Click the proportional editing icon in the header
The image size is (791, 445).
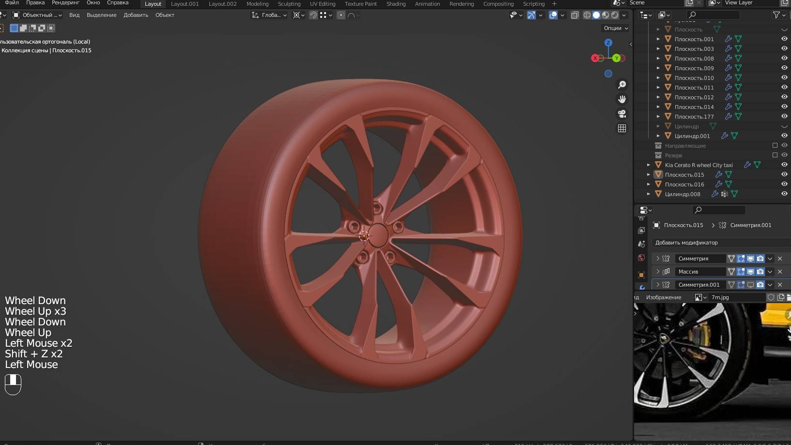point(341,15)
